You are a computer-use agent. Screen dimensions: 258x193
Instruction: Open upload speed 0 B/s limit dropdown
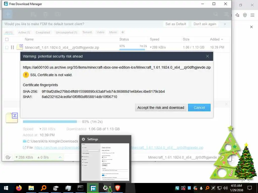(43, 157)
